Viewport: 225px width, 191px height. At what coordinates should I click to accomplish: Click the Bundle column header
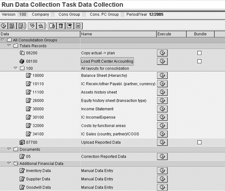click(200, 34)
